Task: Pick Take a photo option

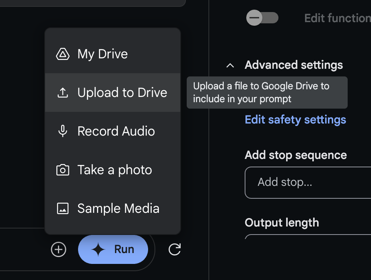Action: [113, 170]
